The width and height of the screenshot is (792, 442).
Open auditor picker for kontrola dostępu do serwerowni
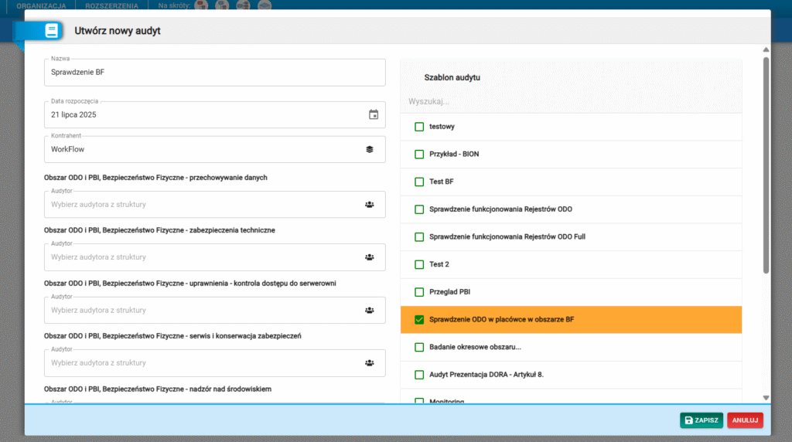[x=370, y=310]
